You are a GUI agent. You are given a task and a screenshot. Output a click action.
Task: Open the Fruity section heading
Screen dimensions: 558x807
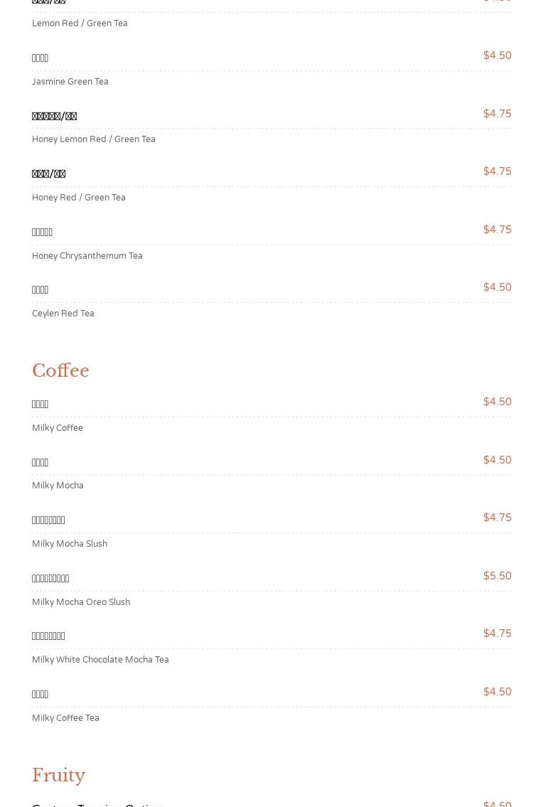pos(58,775)
